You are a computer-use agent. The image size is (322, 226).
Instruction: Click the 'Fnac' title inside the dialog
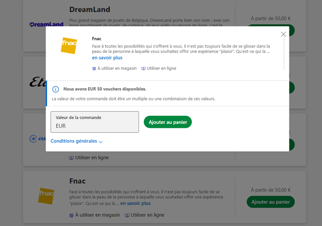click(x=96, y=39)
